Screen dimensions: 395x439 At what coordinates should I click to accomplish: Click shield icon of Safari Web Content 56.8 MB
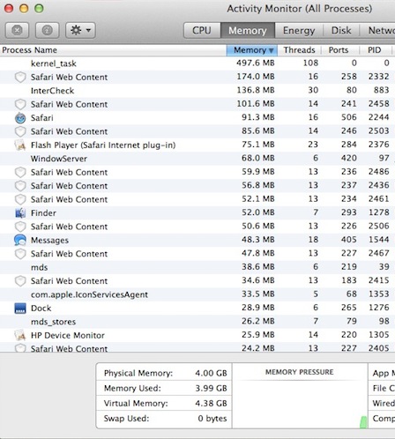[x=20, y=186]
